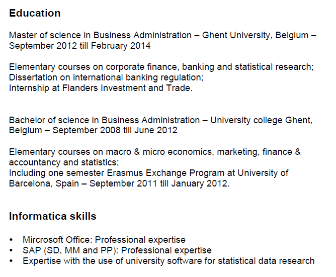The width and height of the screenshot is (336, 277).
Task: Click the "accountancy and statistics;" line
Action: (64, 162)
